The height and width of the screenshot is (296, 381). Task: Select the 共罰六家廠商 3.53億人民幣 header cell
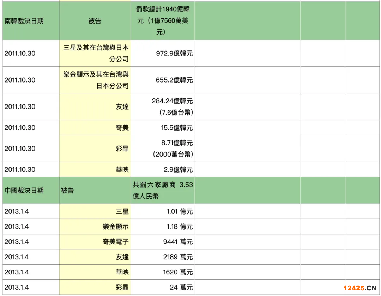tap(163, 190)
